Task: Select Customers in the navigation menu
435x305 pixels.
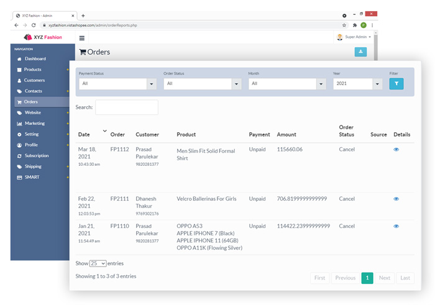Action: point(34,80)
